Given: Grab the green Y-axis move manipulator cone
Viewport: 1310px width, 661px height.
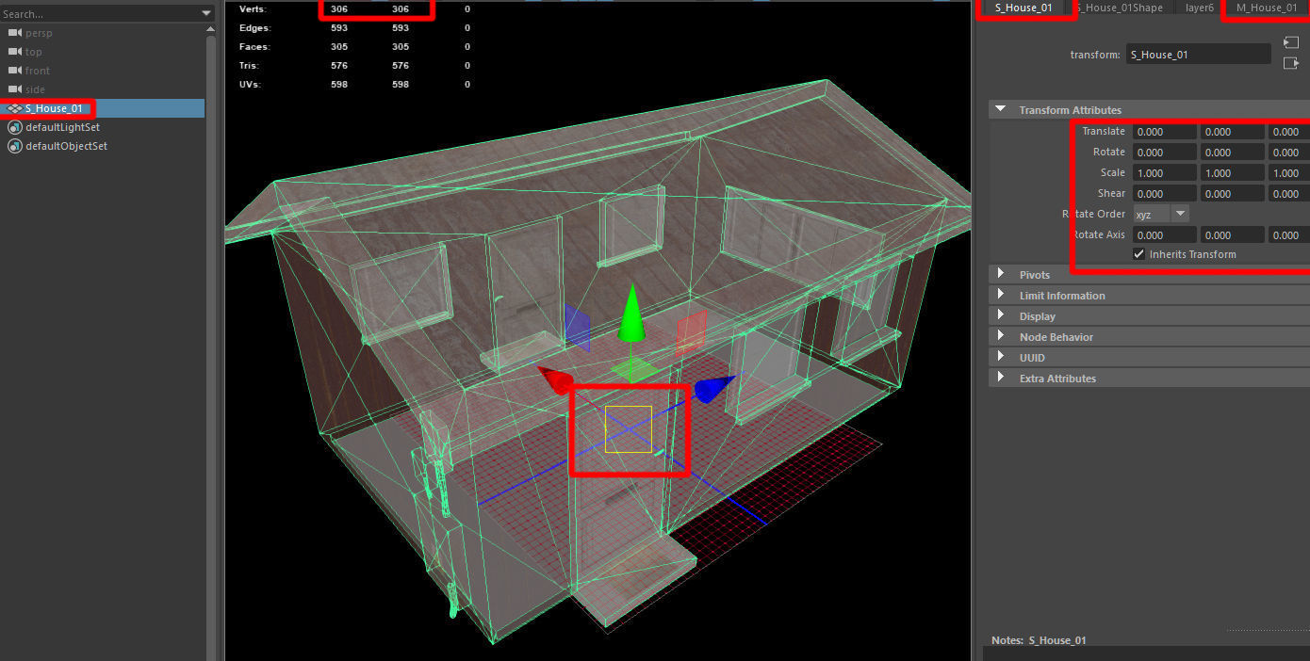Looking at the screenshot, I should (632, 315).
